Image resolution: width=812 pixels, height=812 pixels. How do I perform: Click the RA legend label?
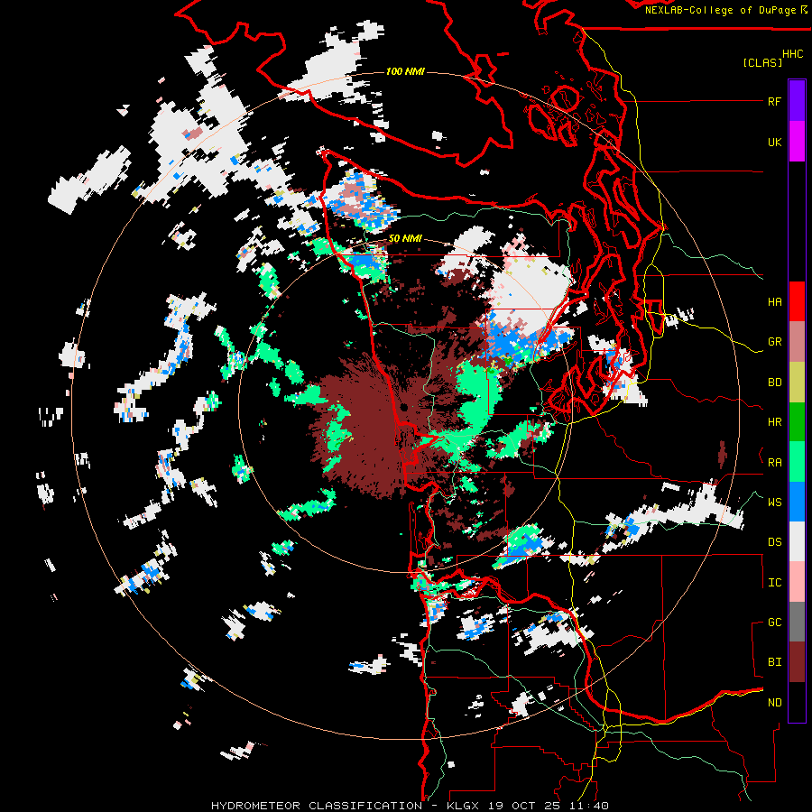coord(774,463)
